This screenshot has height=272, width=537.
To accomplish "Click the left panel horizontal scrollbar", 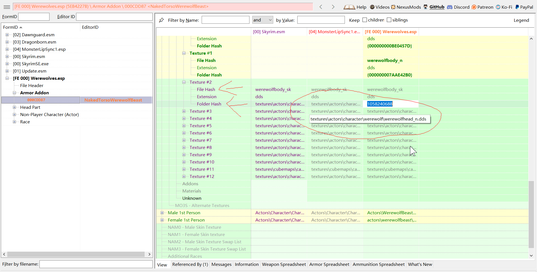I will (76, 254).
